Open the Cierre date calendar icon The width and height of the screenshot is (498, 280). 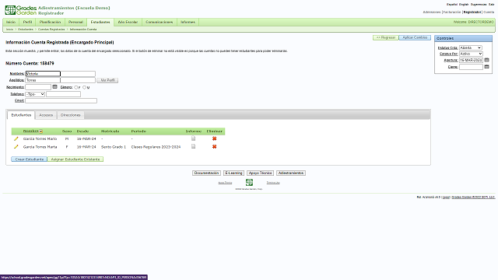pyautogui.click(x=486, y=67)
